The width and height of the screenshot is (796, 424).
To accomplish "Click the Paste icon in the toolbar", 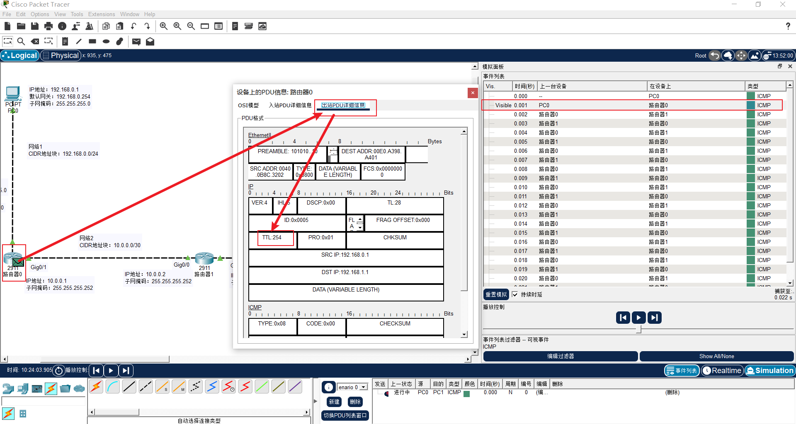I will [120, 26].
